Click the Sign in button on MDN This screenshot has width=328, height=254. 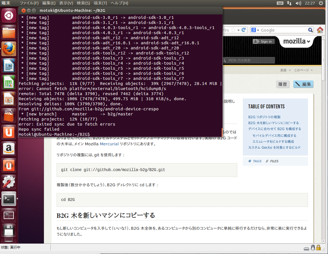point(263,41)
